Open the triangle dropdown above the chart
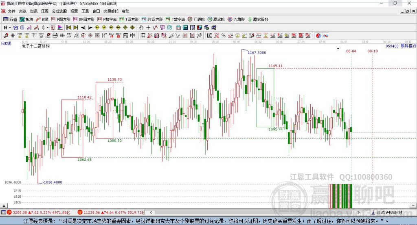Screen dimensions: 417x225 pyautogui.click(x=338, y=49)
